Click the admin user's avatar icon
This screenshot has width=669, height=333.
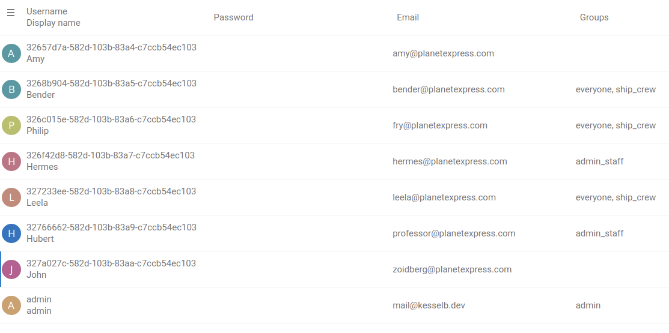coord(11,305)
